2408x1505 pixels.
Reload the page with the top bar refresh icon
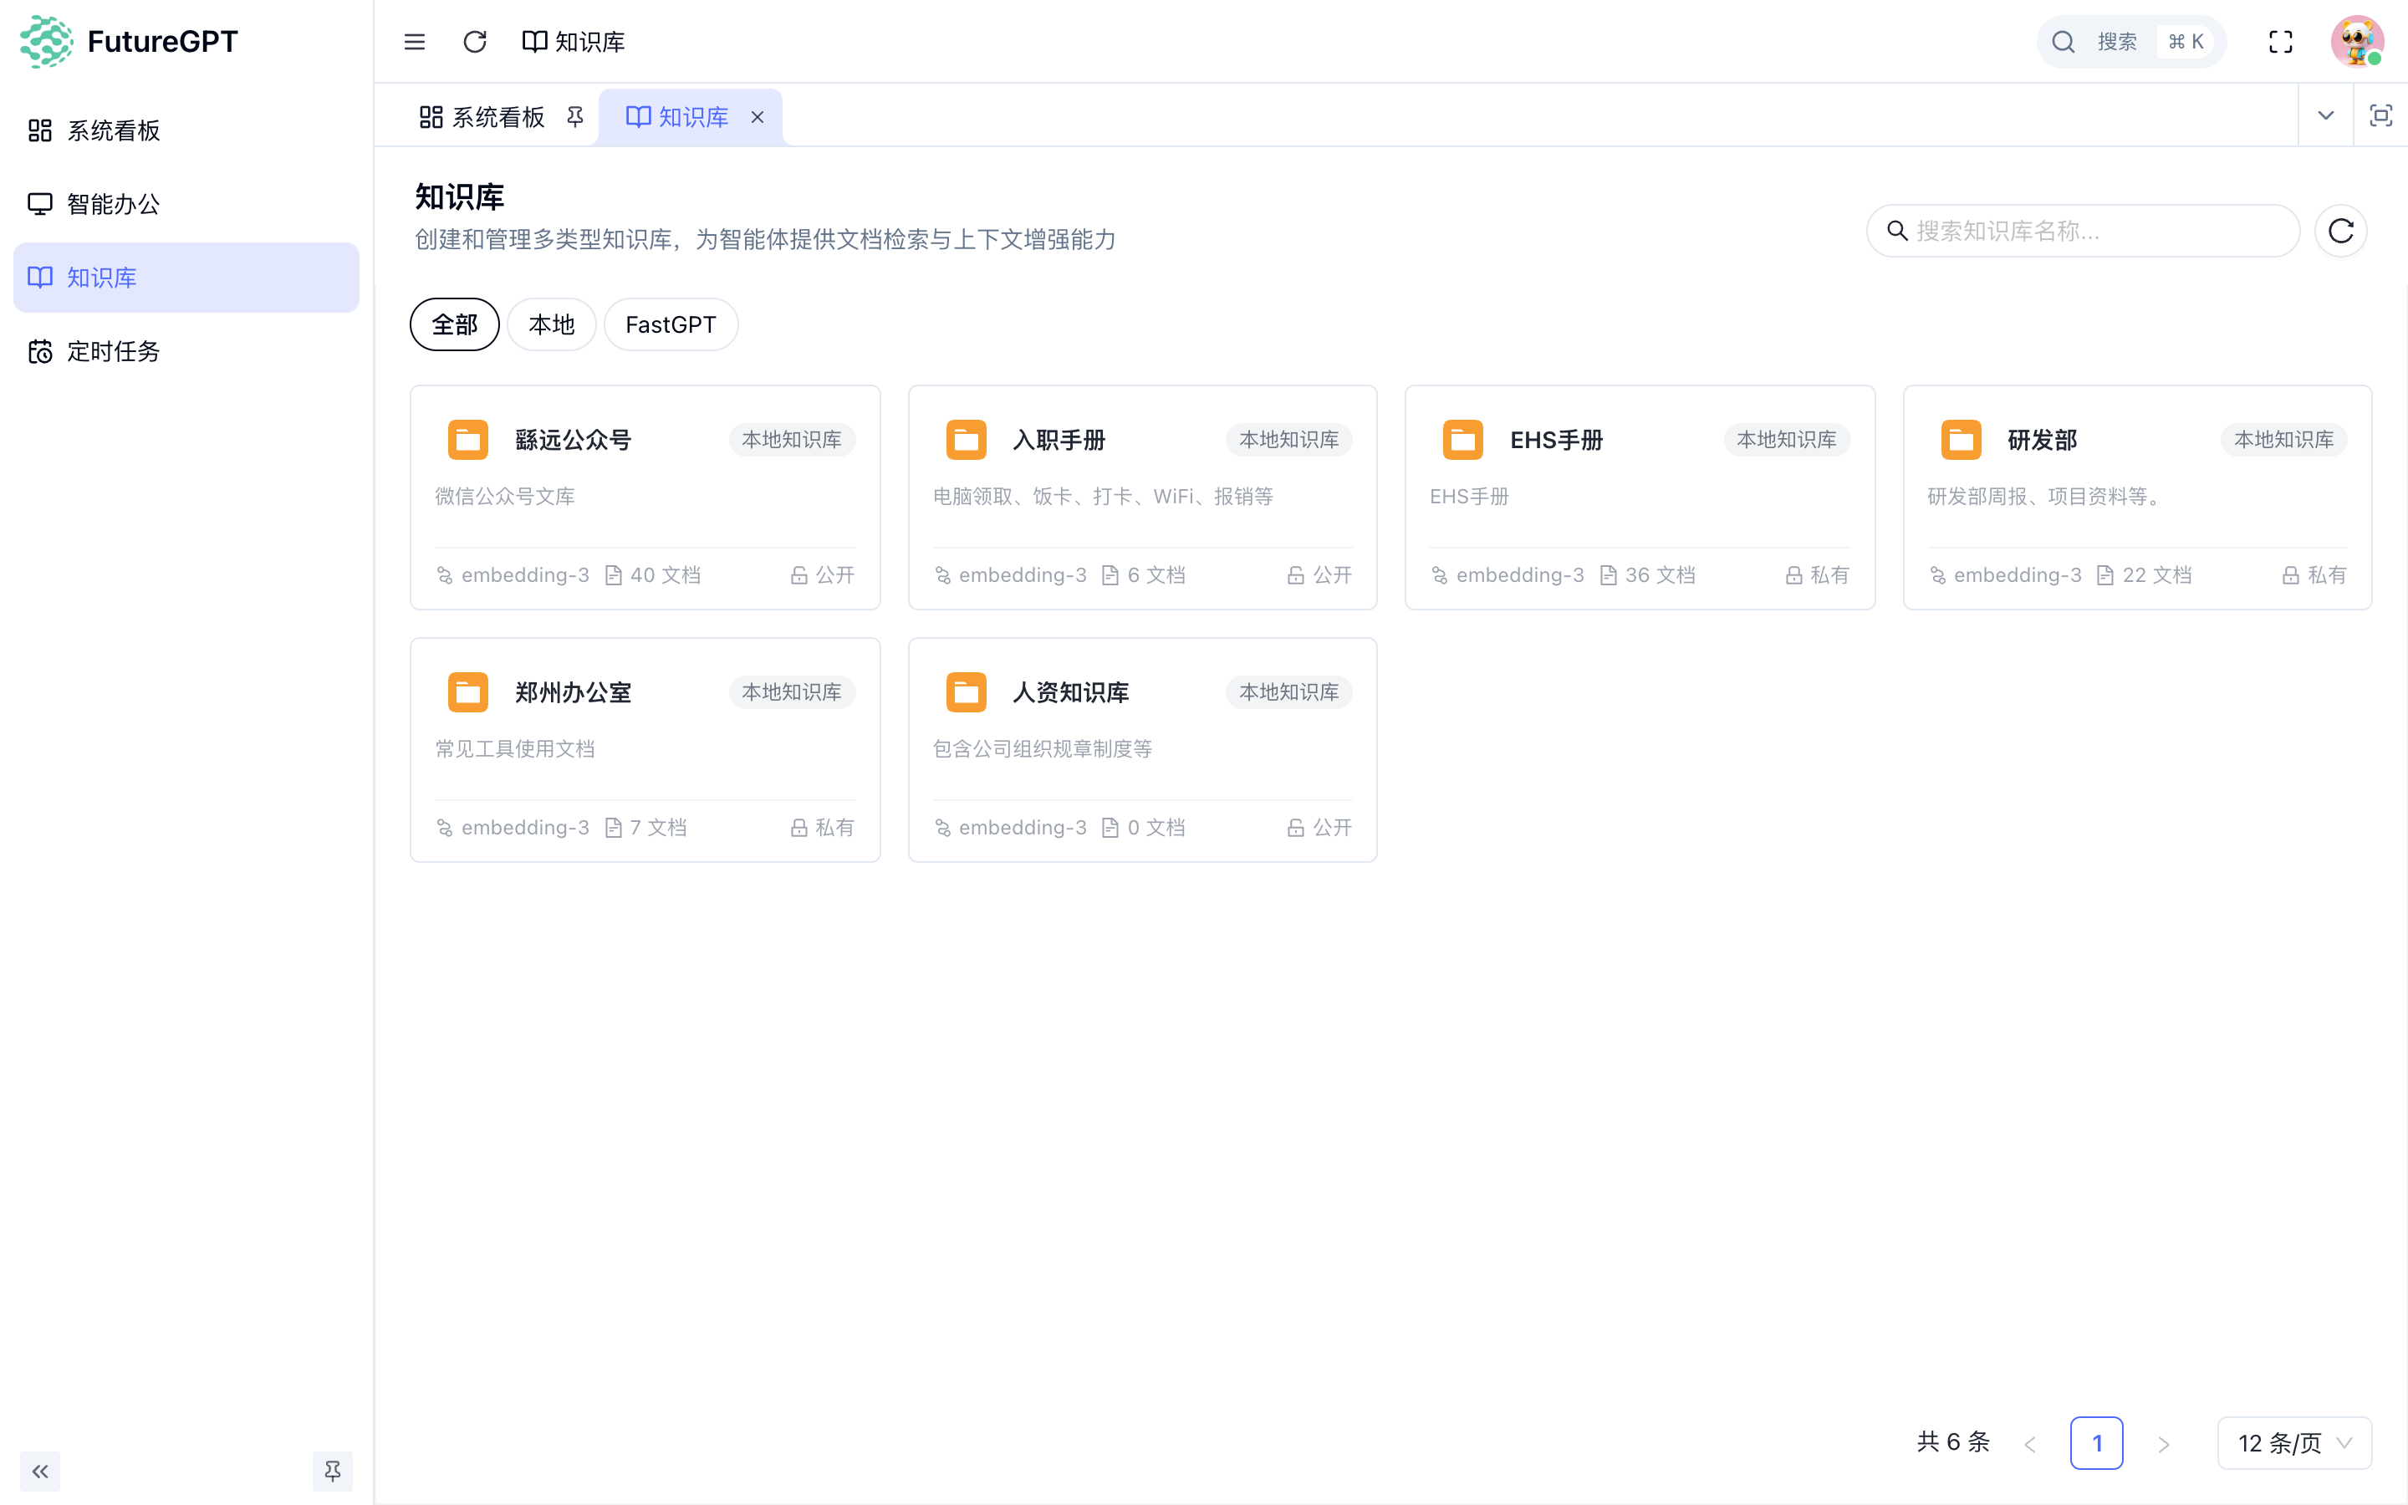click(475, 42)
